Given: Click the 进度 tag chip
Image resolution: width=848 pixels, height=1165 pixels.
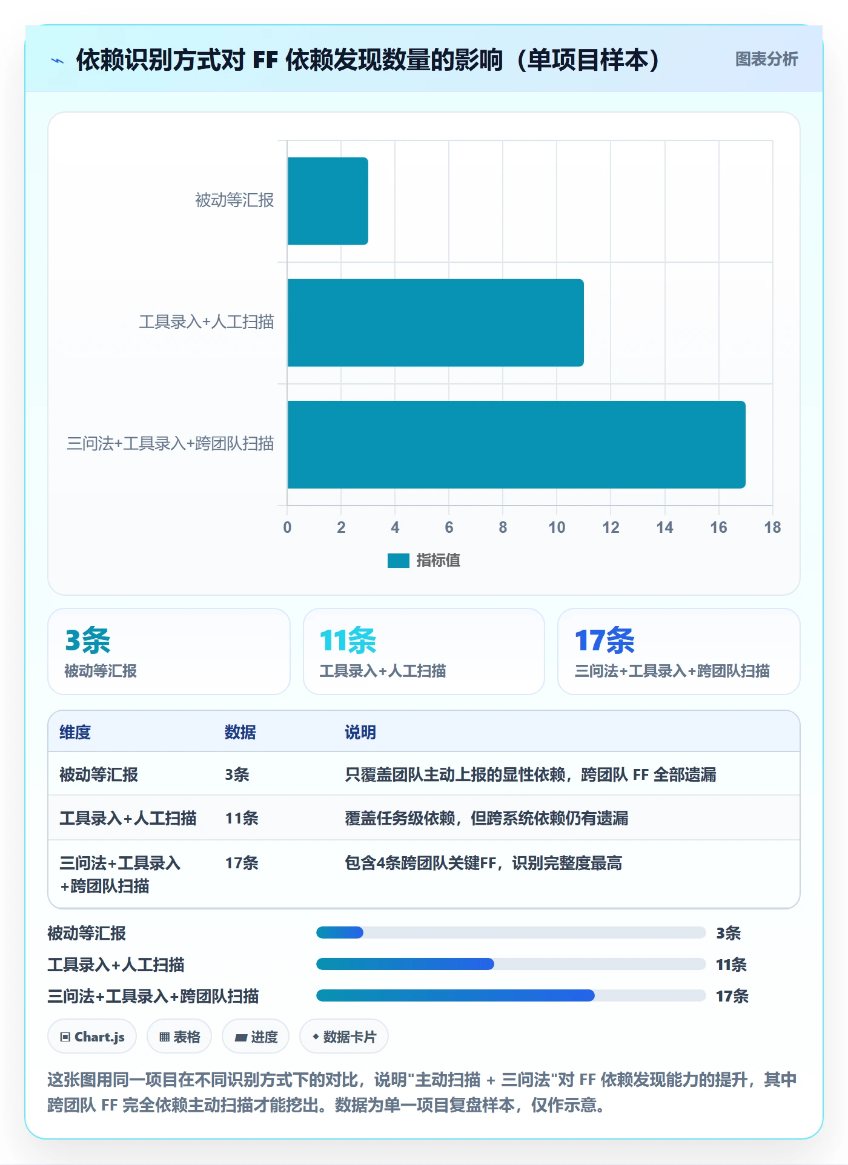Looking at the screenshot, I should [x=256, y=1037].
